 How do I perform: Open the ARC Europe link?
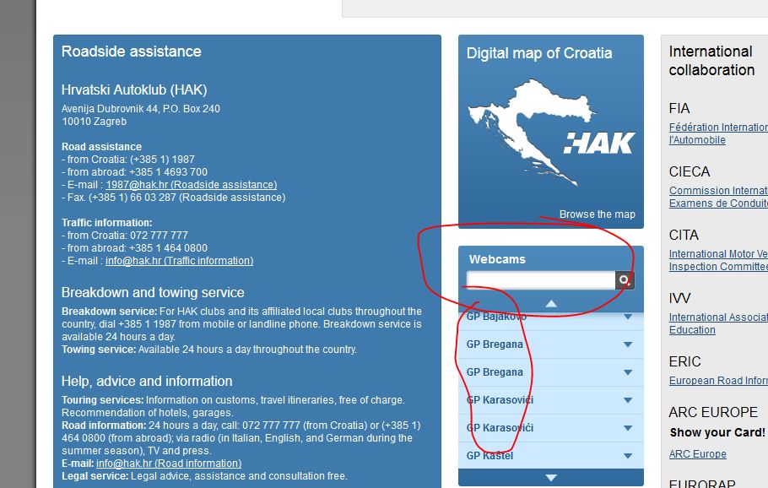tap(697, 454)
